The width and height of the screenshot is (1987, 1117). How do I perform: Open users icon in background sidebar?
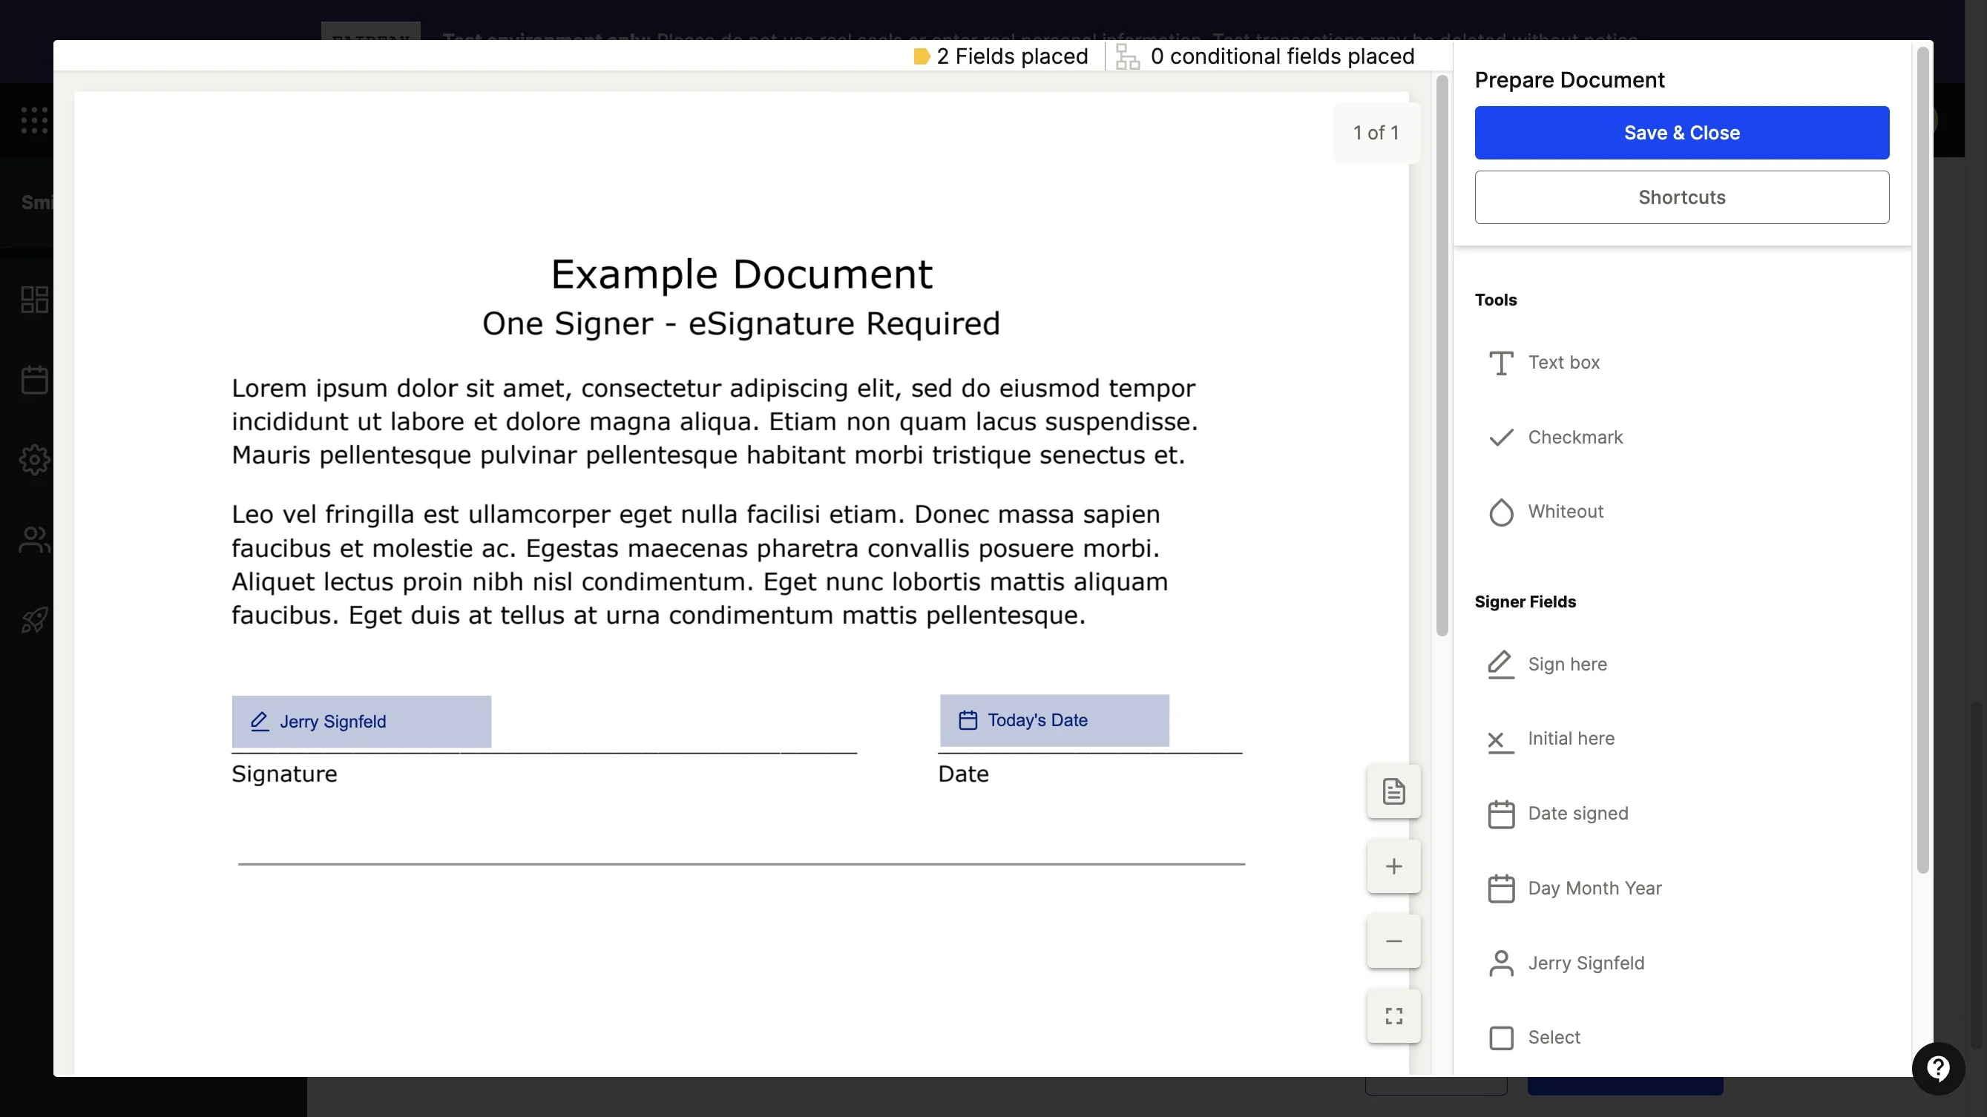(x=34, y=540)
